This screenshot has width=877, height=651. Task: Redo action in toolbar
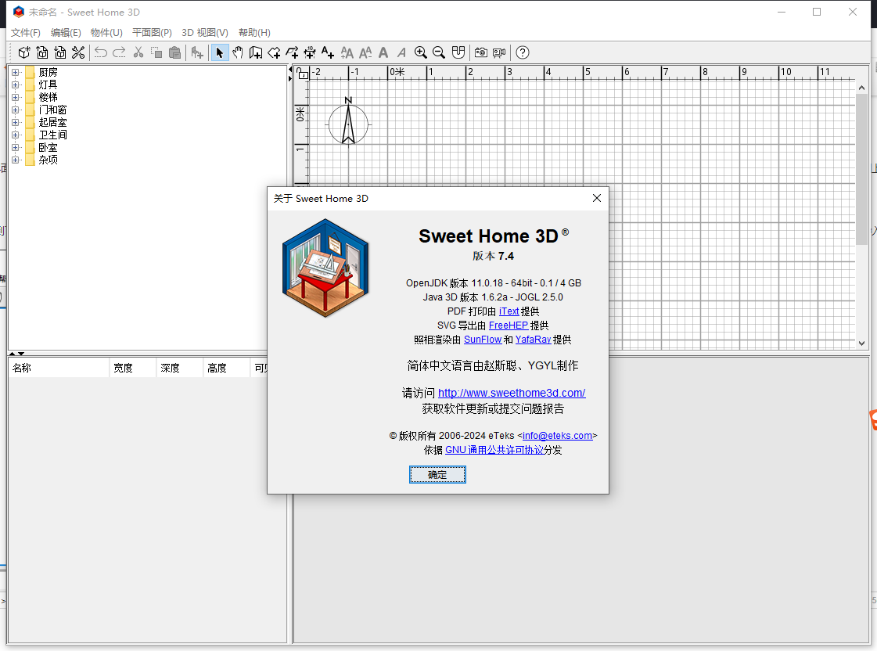point(119,52)
